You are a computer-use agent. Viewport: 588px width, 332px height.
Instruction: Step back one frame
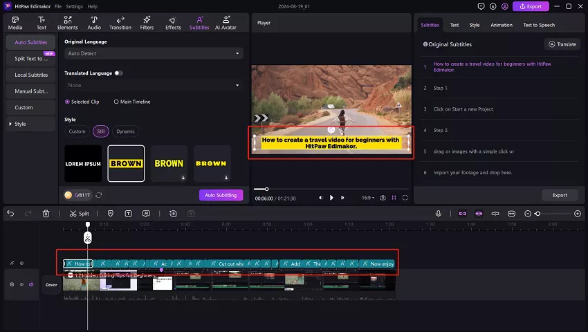pos(320,198)
